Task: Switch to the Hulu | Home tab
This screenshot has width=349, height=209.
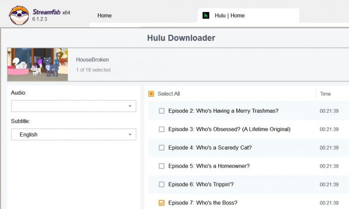Action: [x=248, y=15]
